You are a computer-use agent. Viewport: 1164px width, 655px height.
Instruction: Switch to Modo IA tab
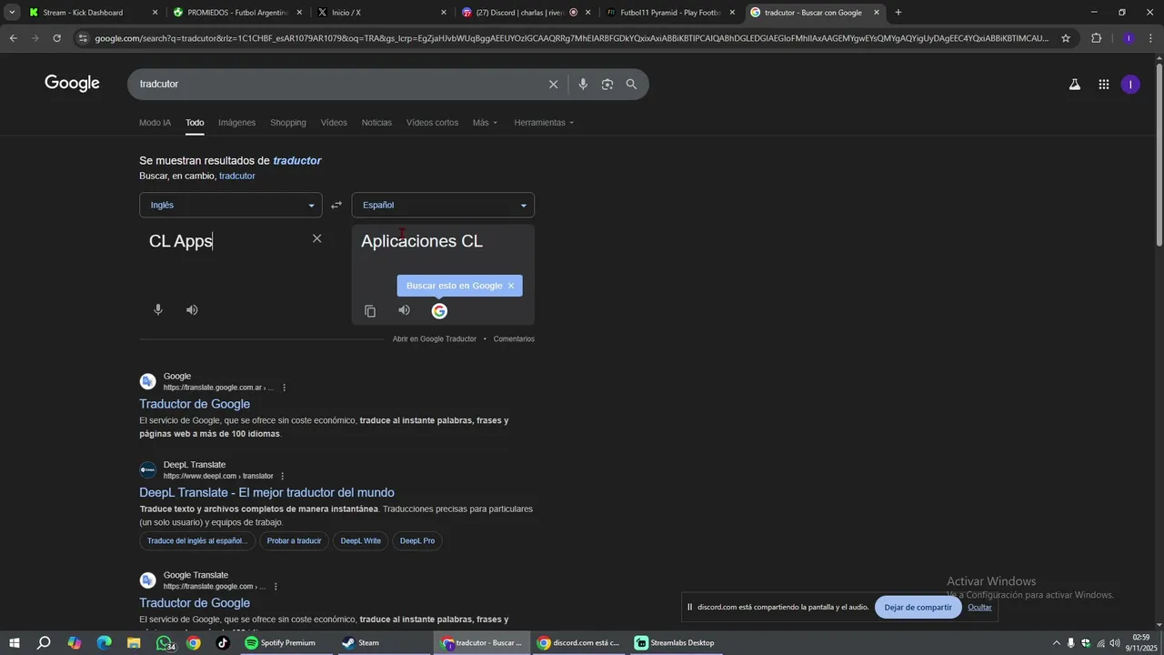(x=155, y=123)
